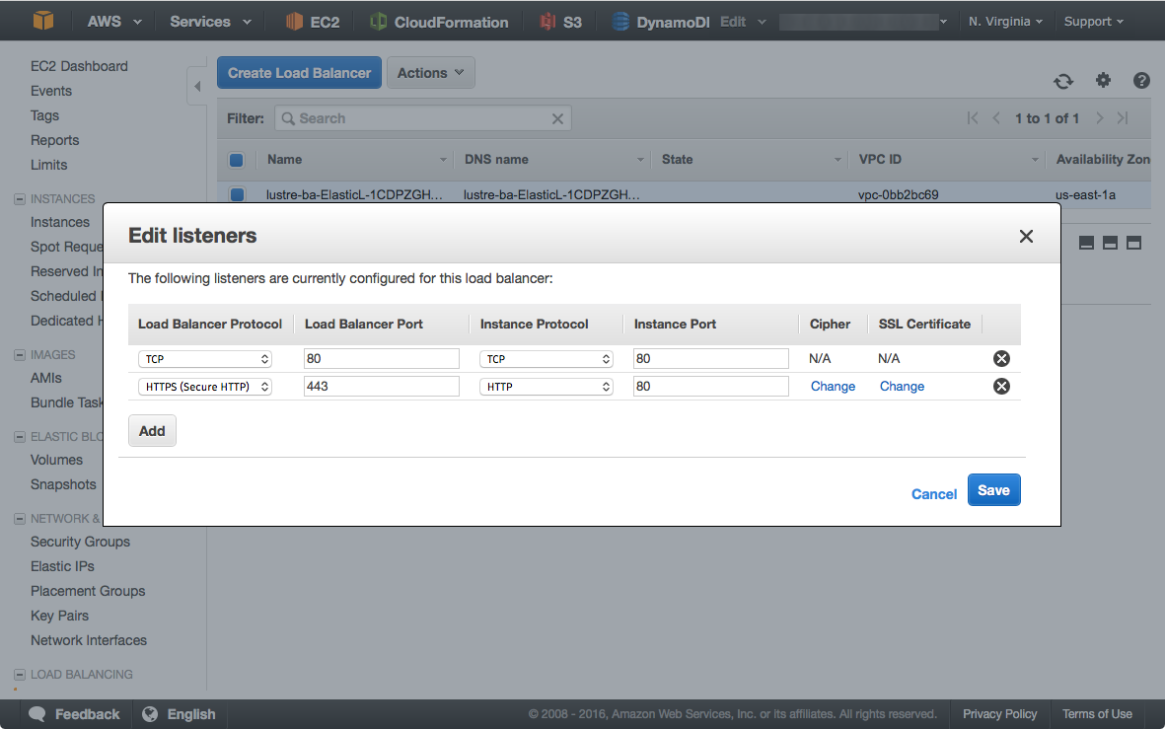Click the AWS cube logo icon

pos(43,21)
